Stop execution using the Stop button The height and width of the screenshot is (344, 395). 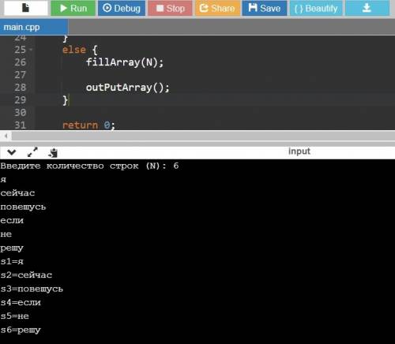(170, 8)
